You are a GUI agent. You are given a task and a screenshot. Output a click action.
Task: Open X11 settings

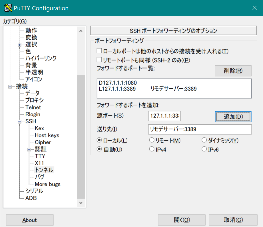point(39,163)
